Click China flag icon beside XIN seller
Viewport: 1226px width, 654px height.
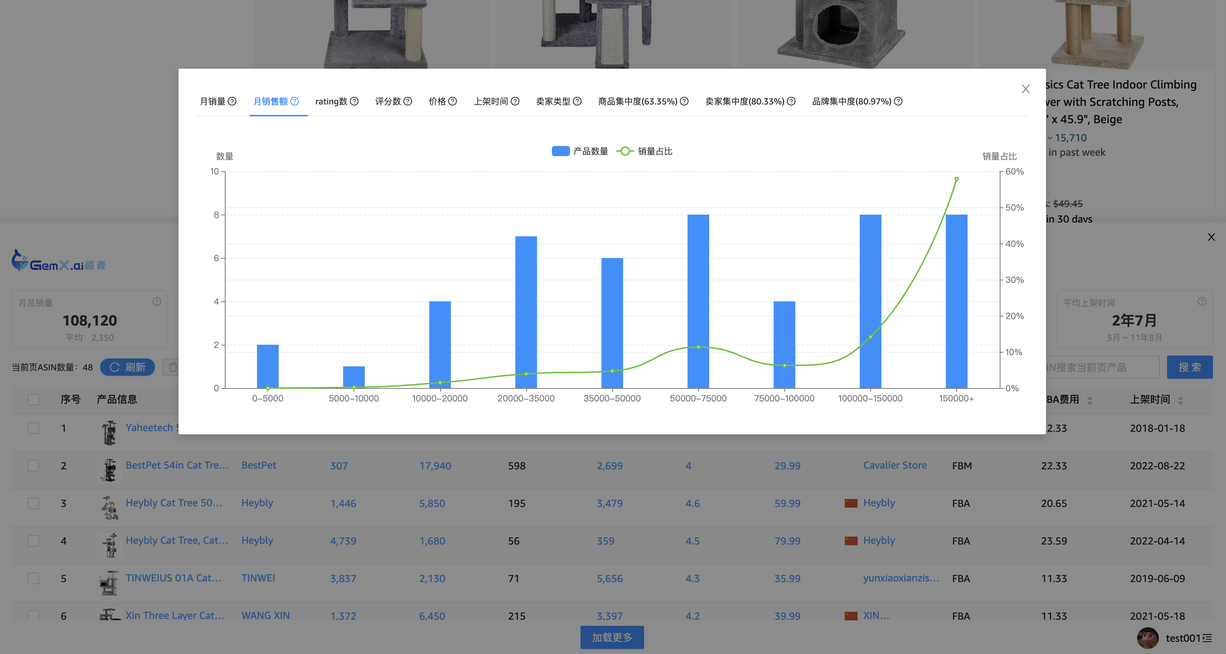[851, 616]
